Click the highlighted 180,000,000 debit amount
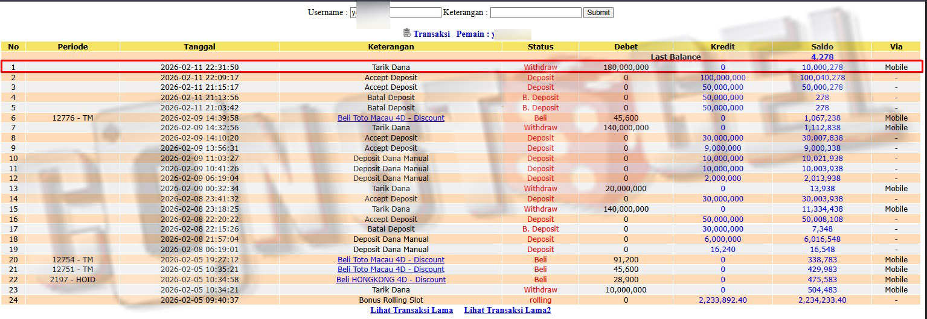 click(x=626, y=68)
